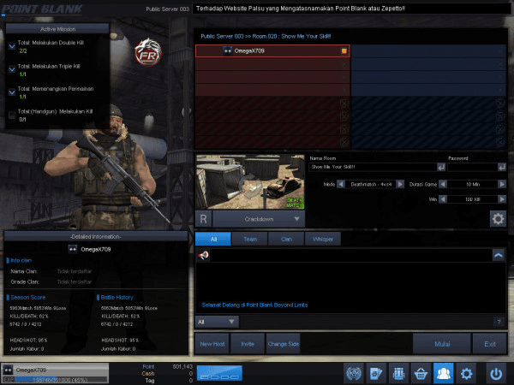
Task: Click rank badge in bottom-left player profile
Action: click(x=9, y=370)
